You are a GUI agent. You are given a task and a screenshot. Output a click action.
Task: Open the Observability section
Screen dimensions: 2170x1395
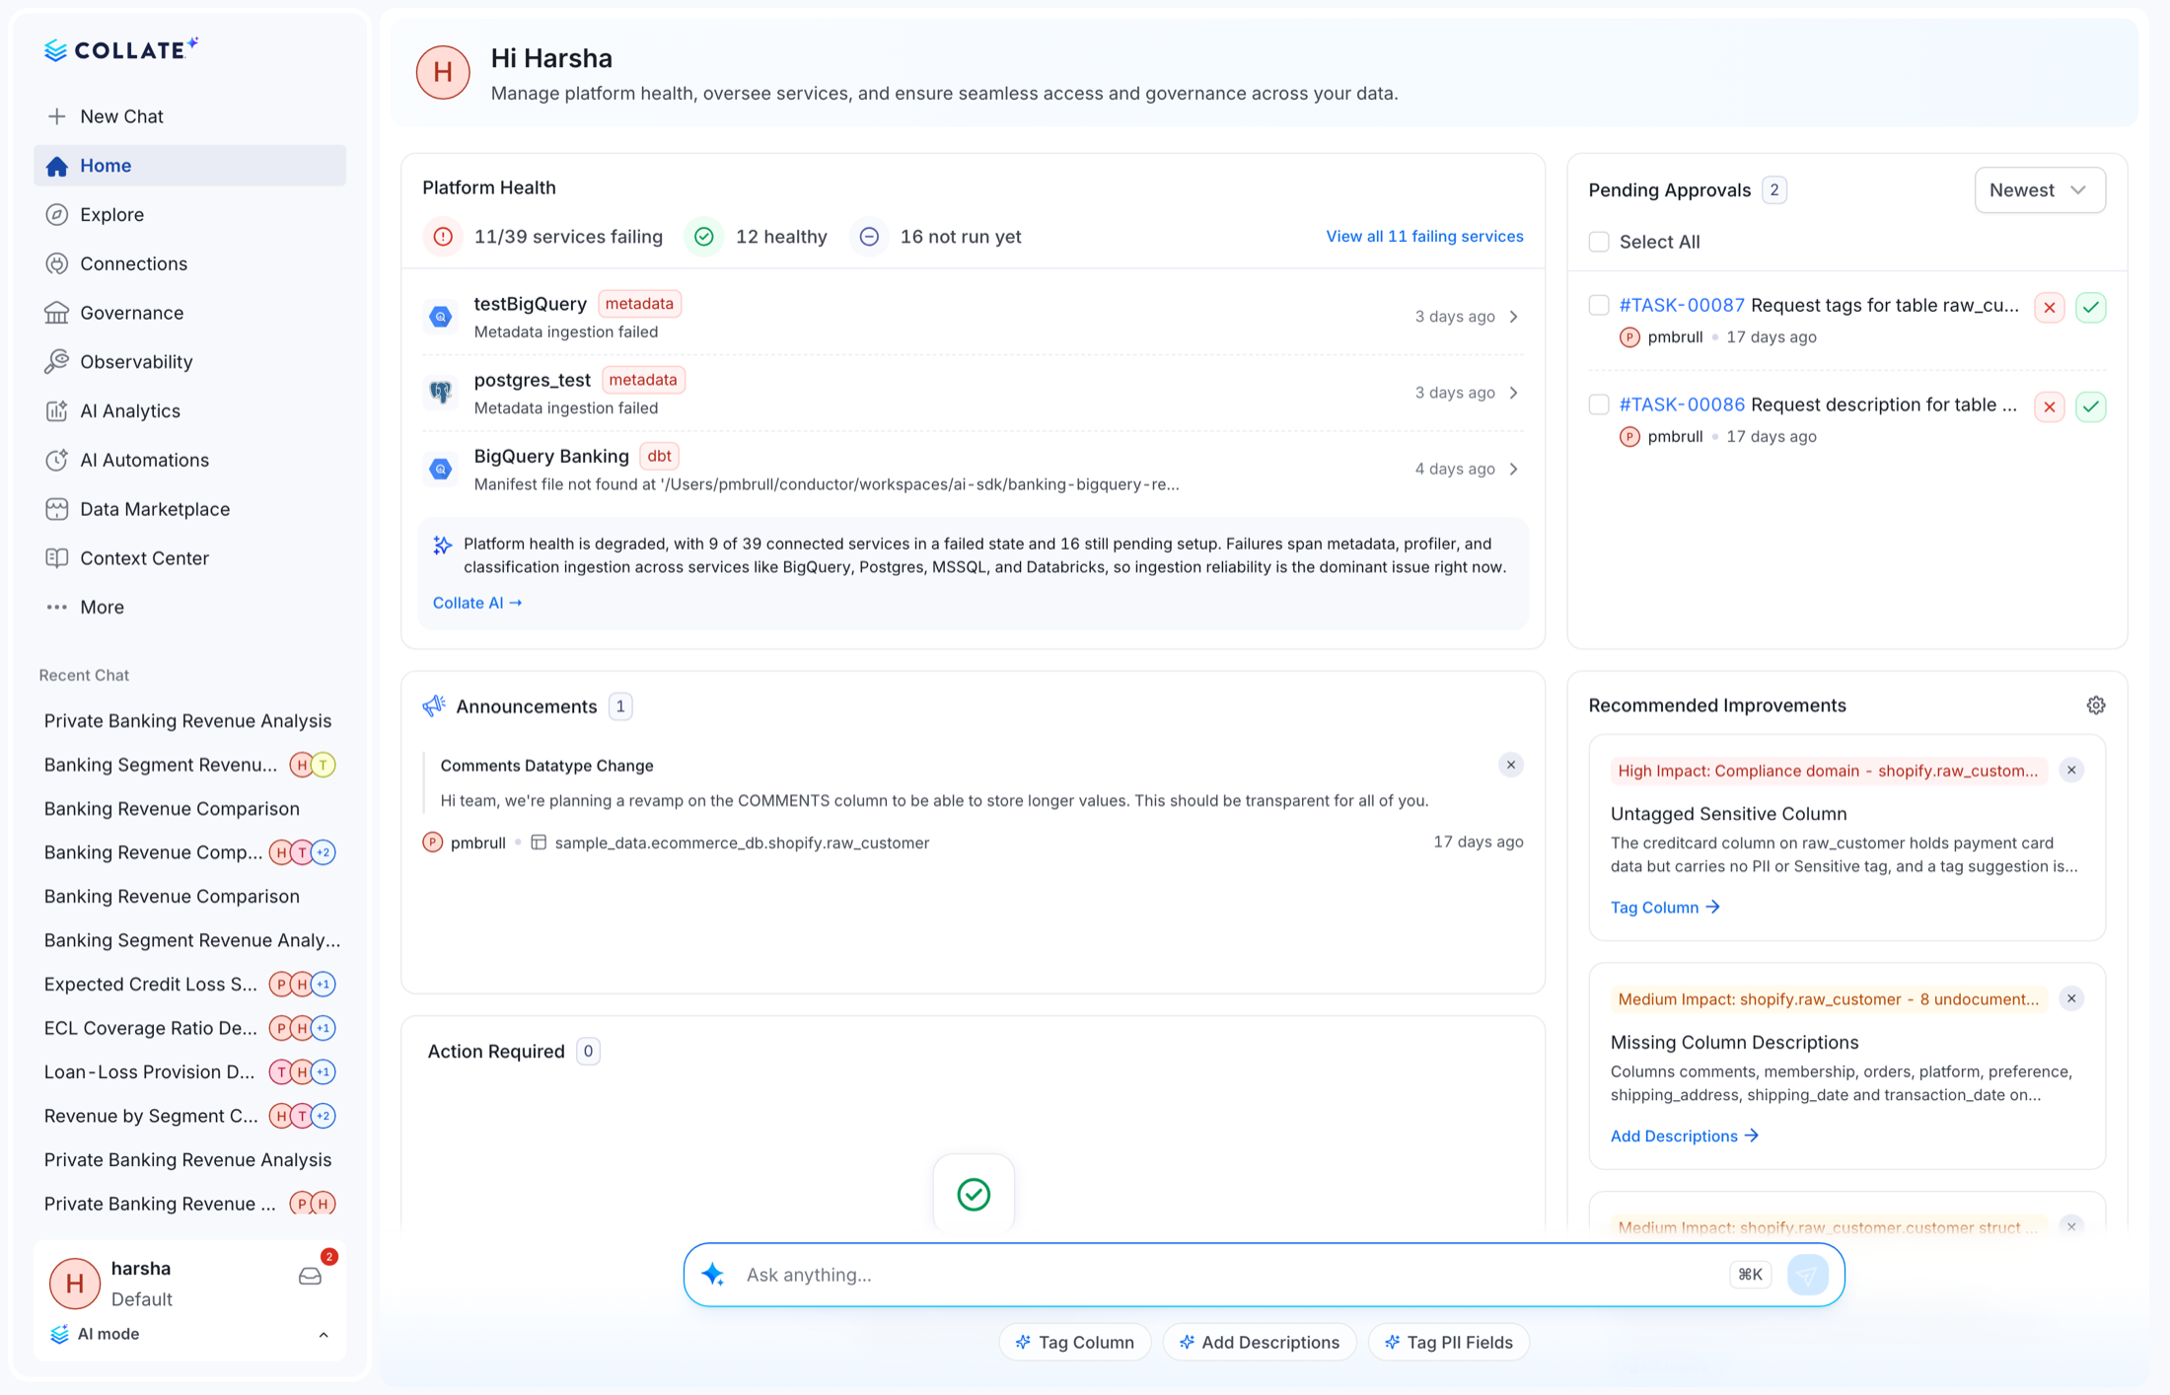click(189, 362)
